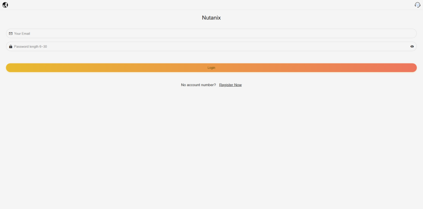
Task: Focus the Password length 6~30 field
Action: click(211, 46)
